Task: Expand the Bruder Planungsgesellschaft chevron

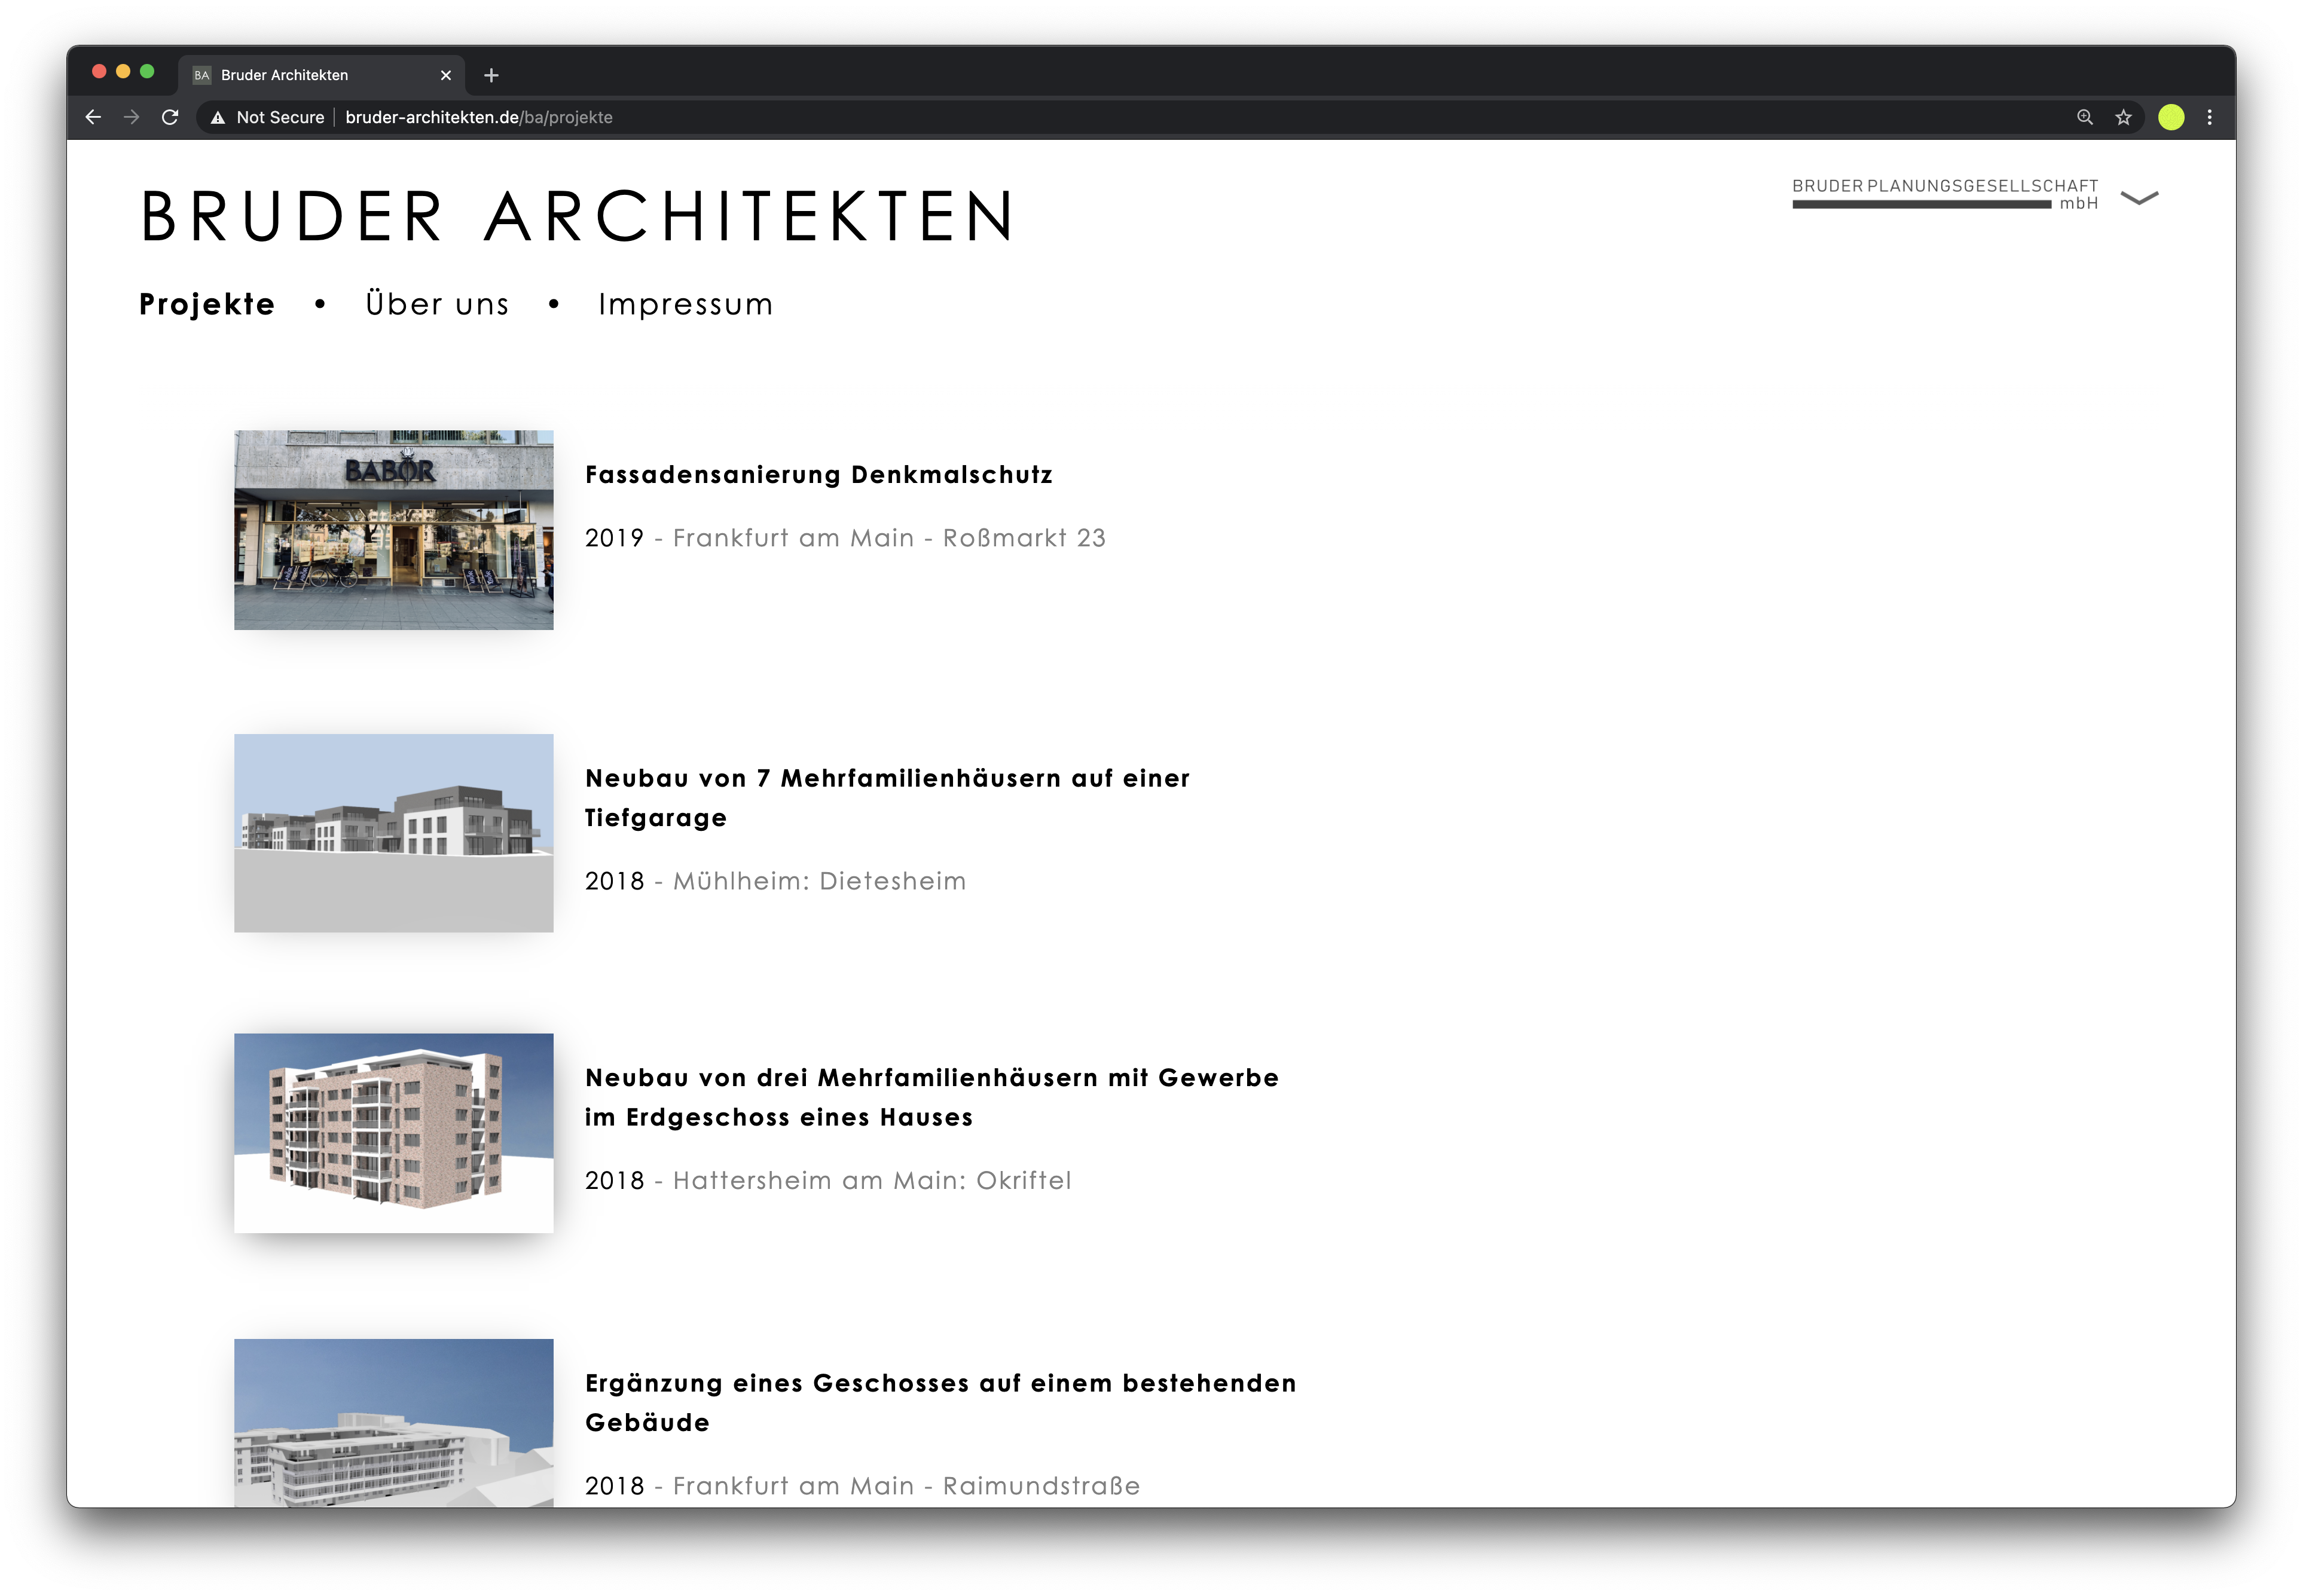Action: (2139, 197)
